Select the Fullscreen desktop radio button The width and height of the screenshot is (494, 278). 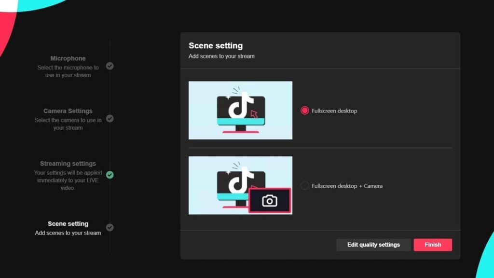coord(304,111)
